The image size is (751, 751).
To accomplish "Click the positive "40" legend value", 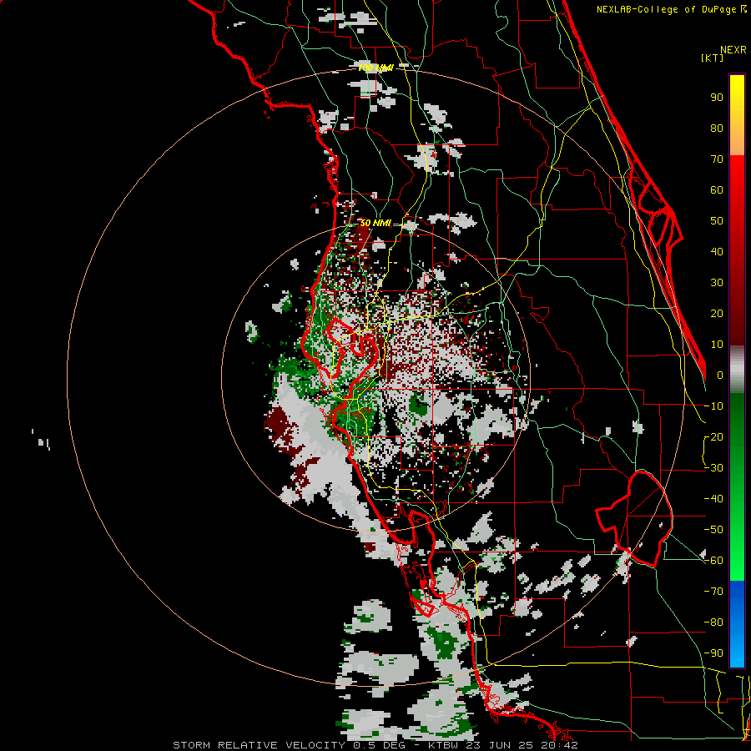I will [717, 251].
